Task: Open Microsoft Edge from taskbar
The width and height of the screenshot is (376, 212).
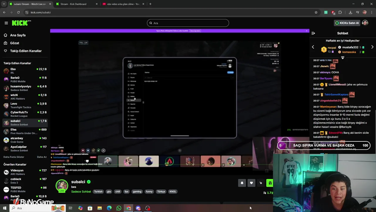Action: coord(109,208)
